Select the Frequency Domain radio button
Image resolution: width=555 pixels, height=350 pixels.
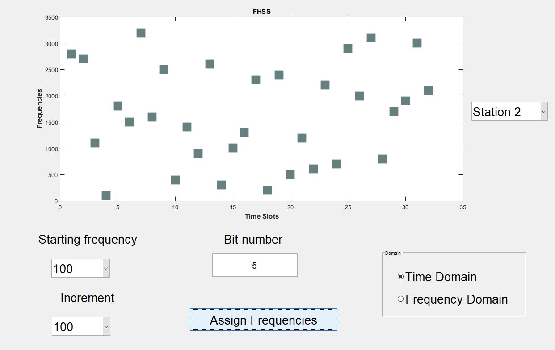tap(400, 299)
